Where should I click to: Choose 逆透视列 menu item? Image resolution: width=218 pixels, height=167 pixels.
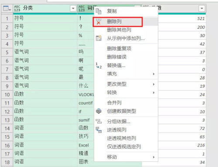coord(116,130)
